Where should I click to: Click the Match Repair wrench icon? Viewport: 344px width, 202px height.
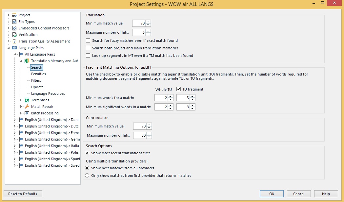[27, 107]
